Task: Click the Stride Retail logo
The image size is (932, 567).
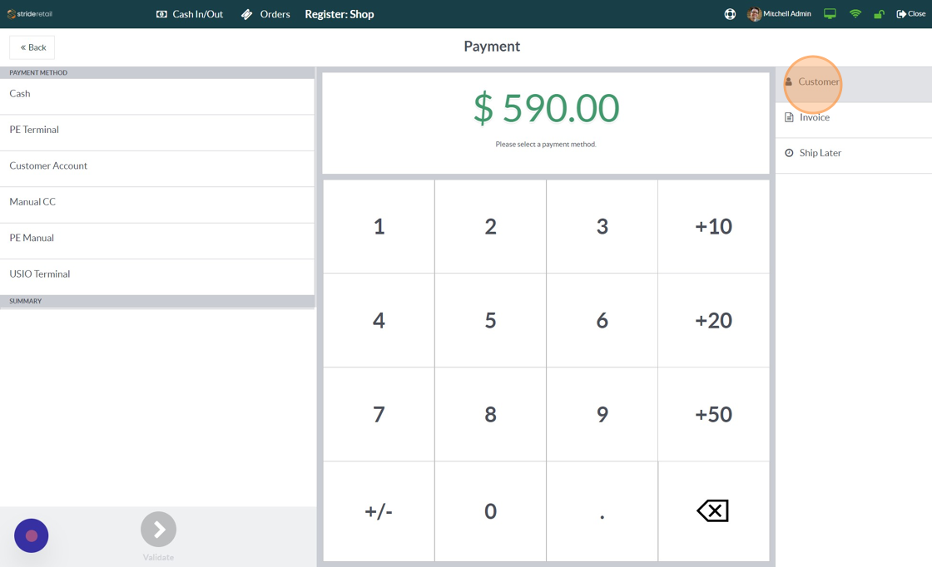Action: tap(30, 13)
